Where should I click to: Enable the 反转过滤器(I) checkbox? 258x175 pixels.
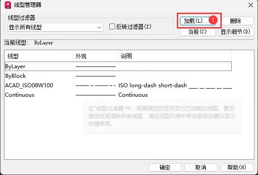click(112, 27)
